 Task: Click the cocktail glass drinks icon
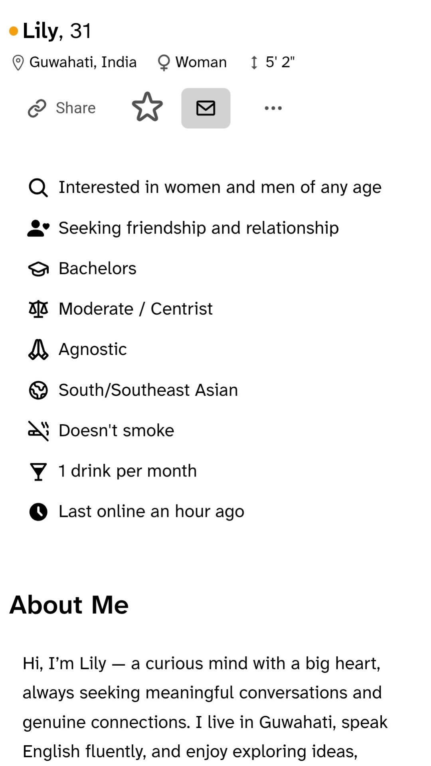[x=38, y=471]
